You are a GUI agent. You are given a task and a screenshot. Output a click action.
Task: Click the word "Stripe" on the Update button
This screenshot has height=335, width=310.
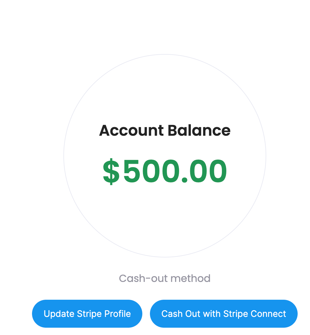pyautogui.click(x=89, y=314)
